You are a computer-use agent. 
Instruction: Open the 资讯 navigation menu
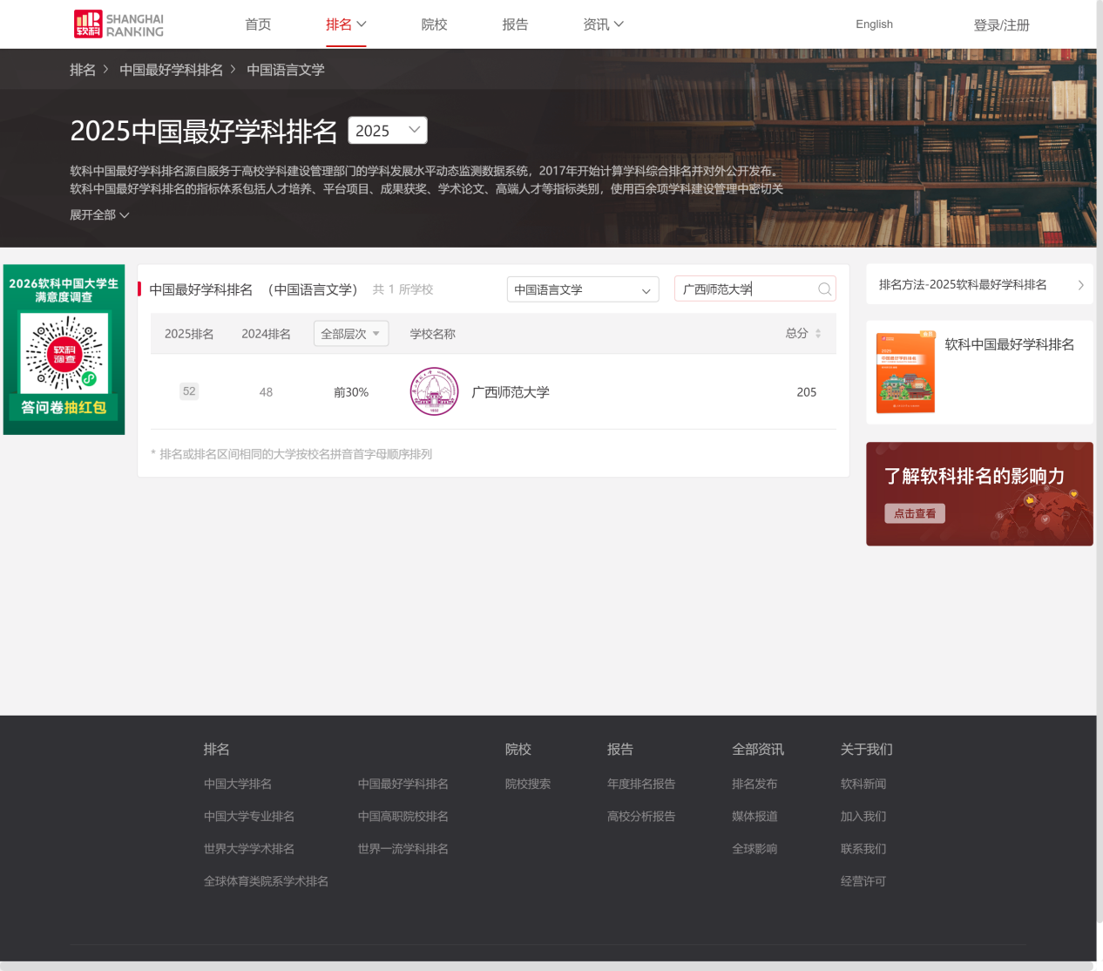coord(603,24)
